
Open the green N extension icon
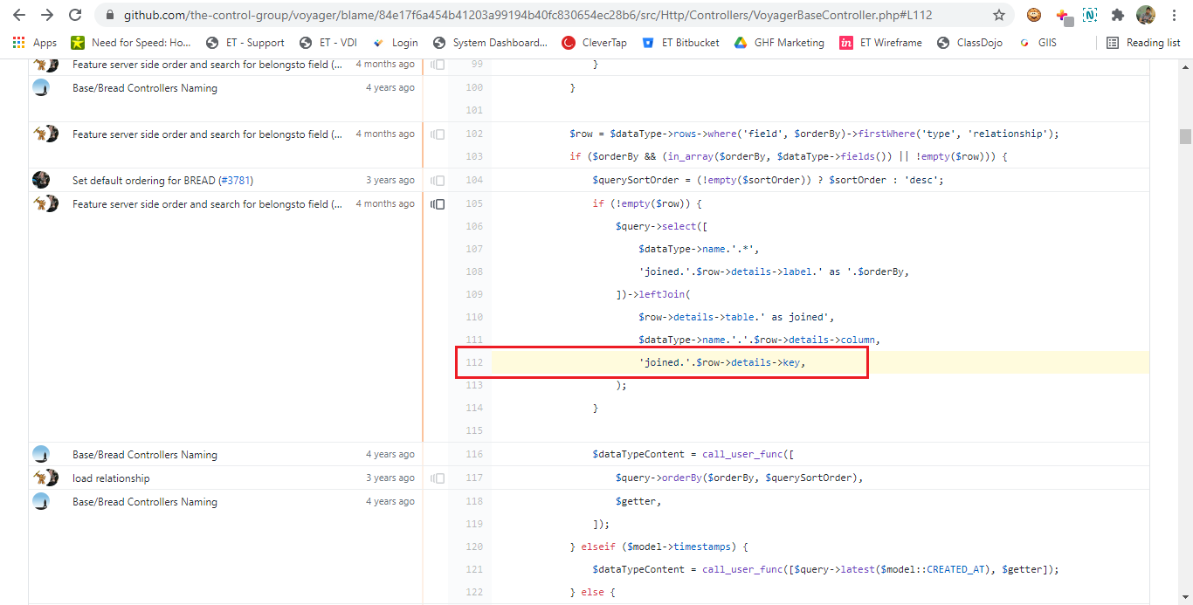point(1090,15)
